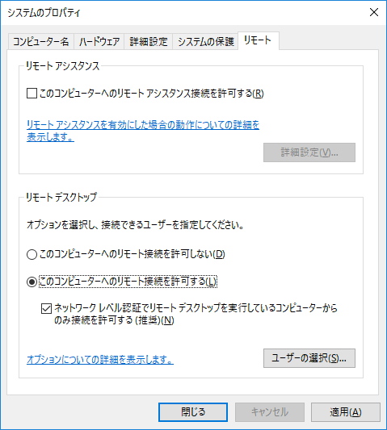
Task: Click the リモート tab
Action: 259,40
